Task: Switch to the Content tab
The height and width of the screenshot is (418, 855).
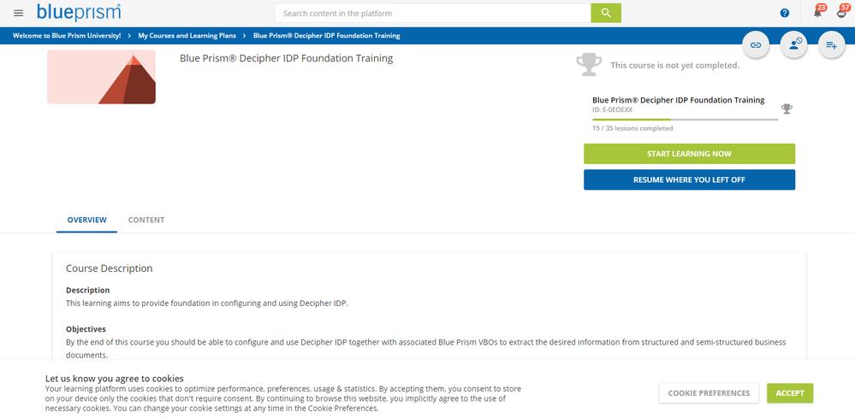Action: tap(146, 220)
